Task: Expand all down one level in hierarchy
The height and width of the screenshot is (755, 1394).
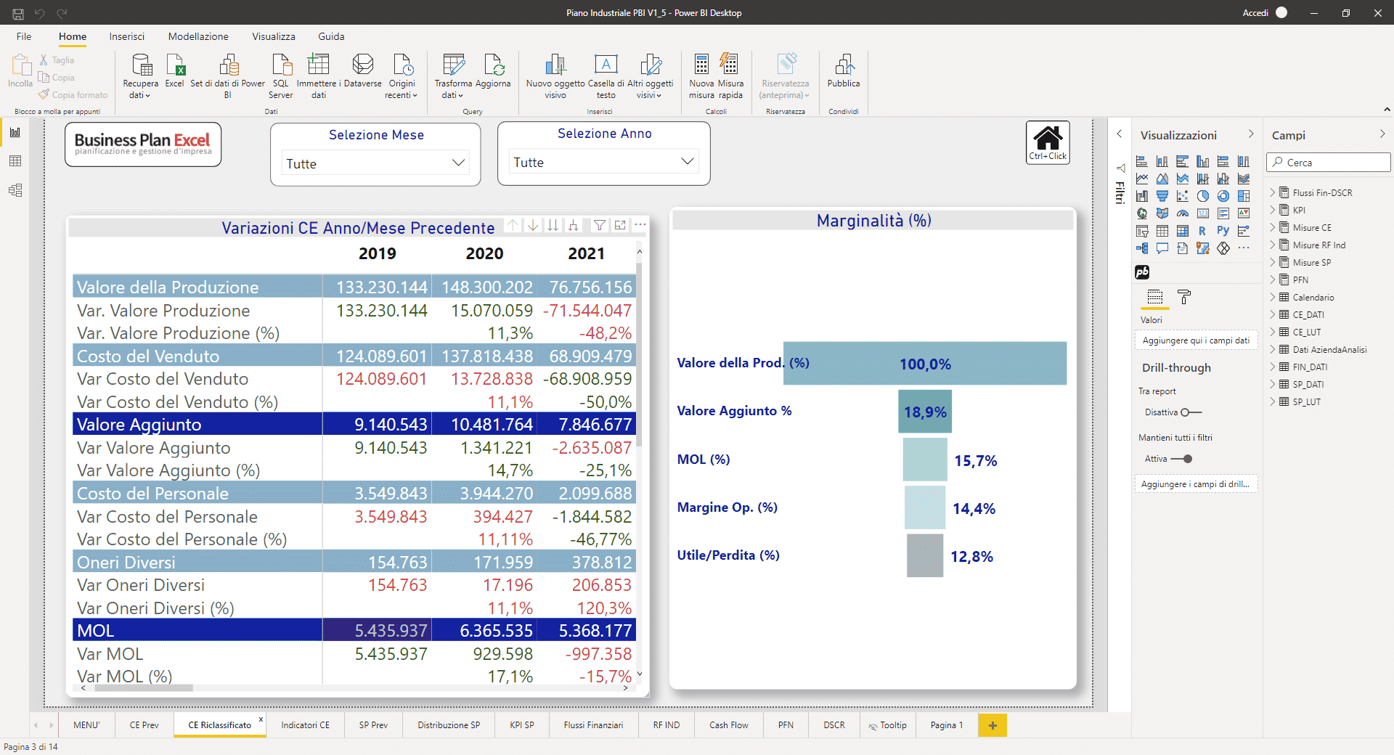Action: [x=573, y=225]
